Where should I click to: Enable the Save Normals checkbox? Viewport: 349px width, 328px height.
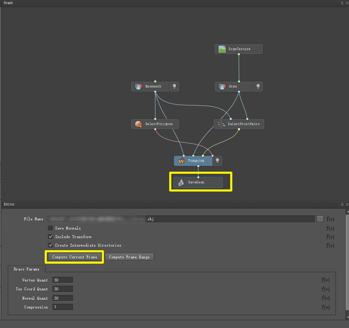click(50, 228)
